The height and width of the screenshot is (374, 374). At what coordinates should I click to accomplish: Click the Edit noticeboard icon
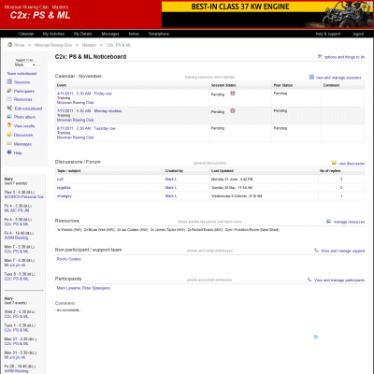click(x=9, y=108)
